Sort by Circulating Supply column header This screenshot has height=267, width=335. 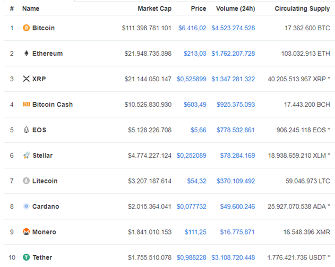tap(302, 8)
